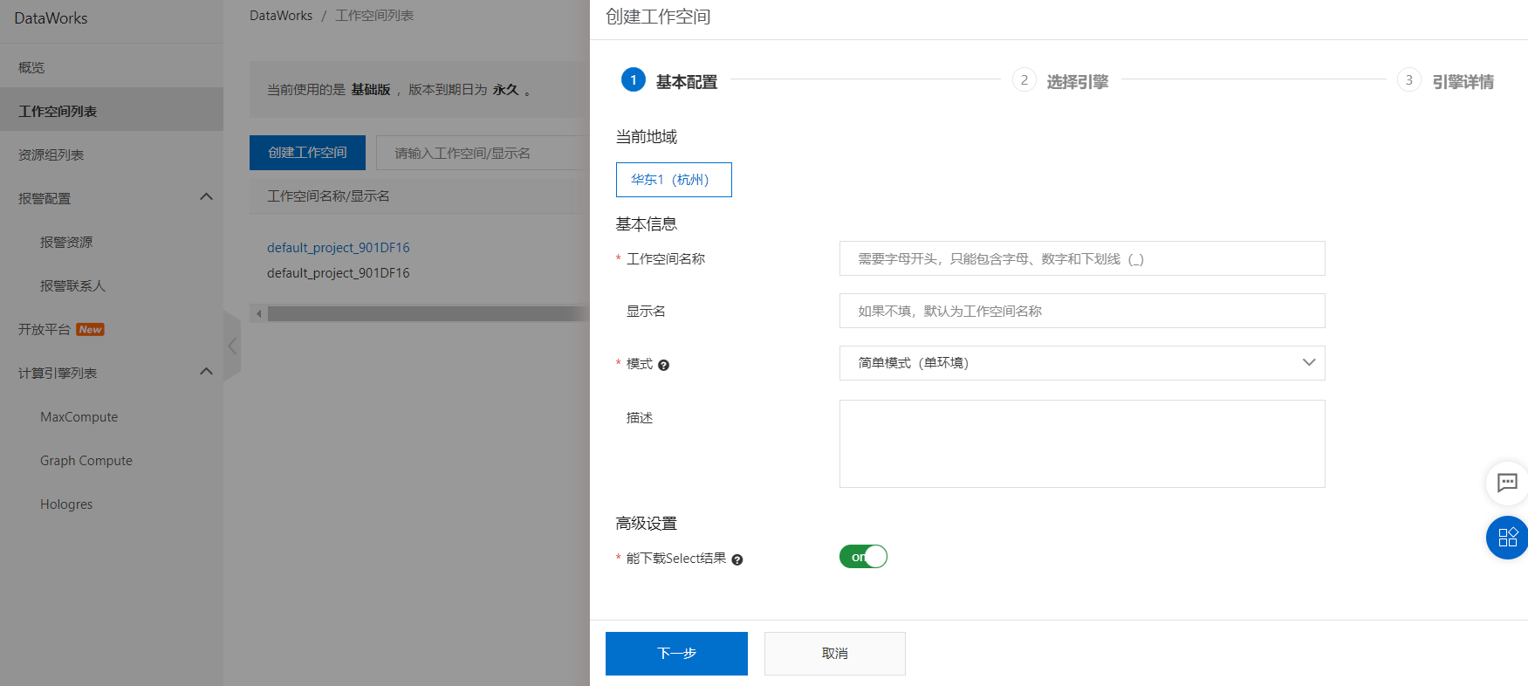Open the chat feedback floating icon
Image resolution: width=1528 pixels, height=686 pixels.
[1507, 483]
